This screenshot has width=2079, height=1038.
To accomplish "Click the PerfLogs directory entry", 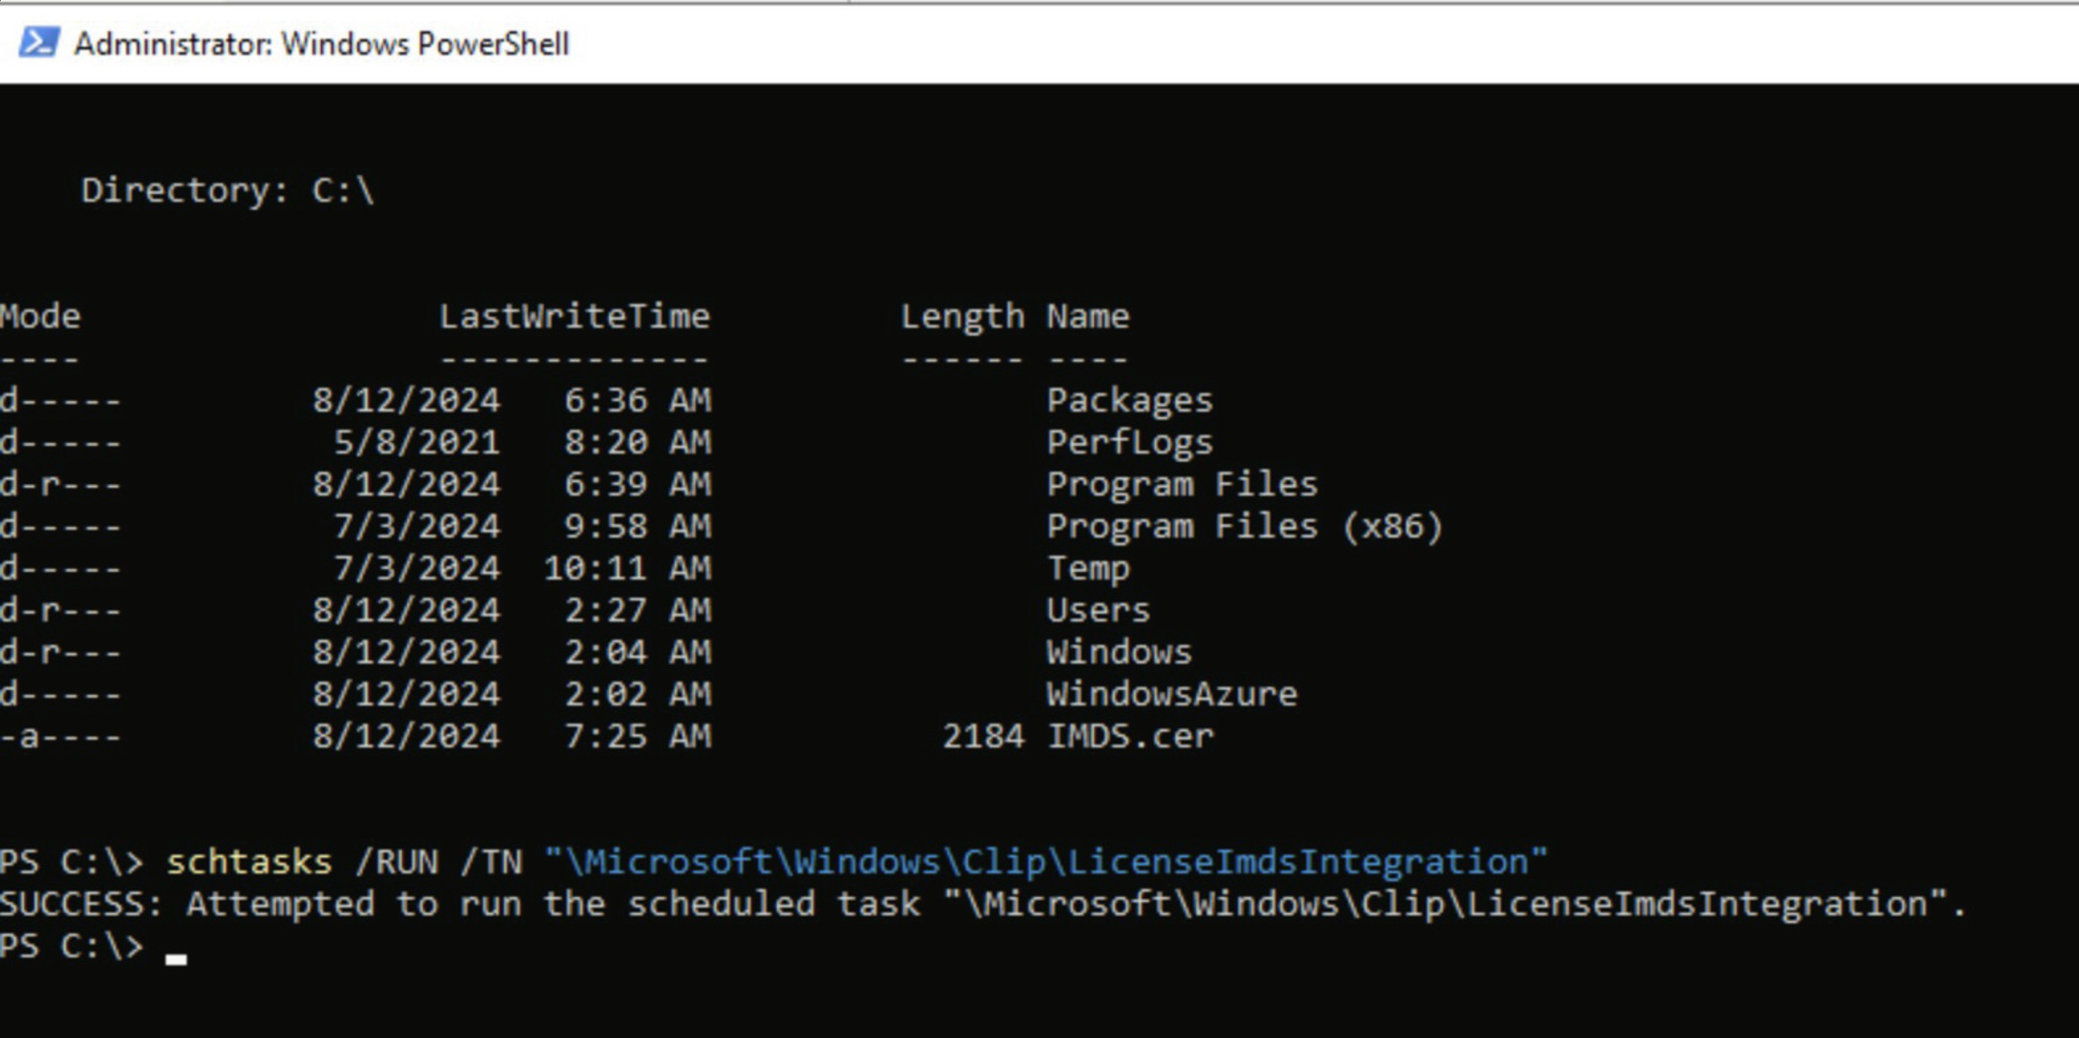I will pyautogui.click(x=1129, y=442).
